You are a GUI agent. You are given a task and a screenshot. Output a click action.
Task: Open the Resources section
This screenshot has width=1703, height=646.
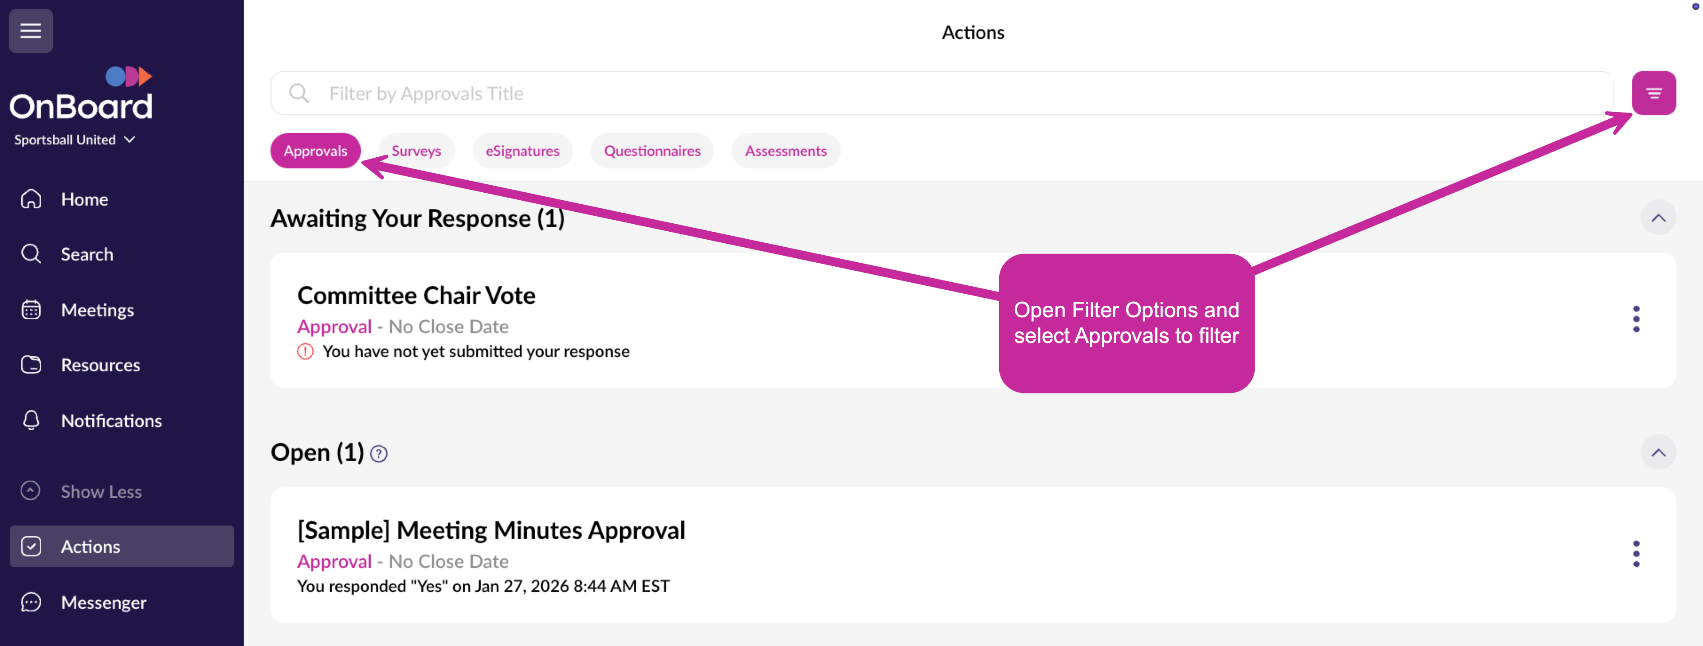(x=100, y=365)
